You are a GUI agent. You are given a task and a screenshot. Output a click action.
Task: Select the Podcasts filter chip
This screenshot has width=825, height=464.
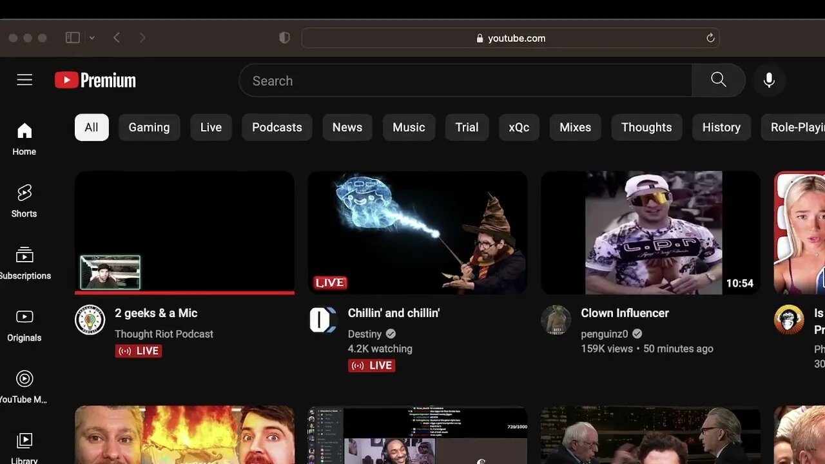[x=277, y=127]
